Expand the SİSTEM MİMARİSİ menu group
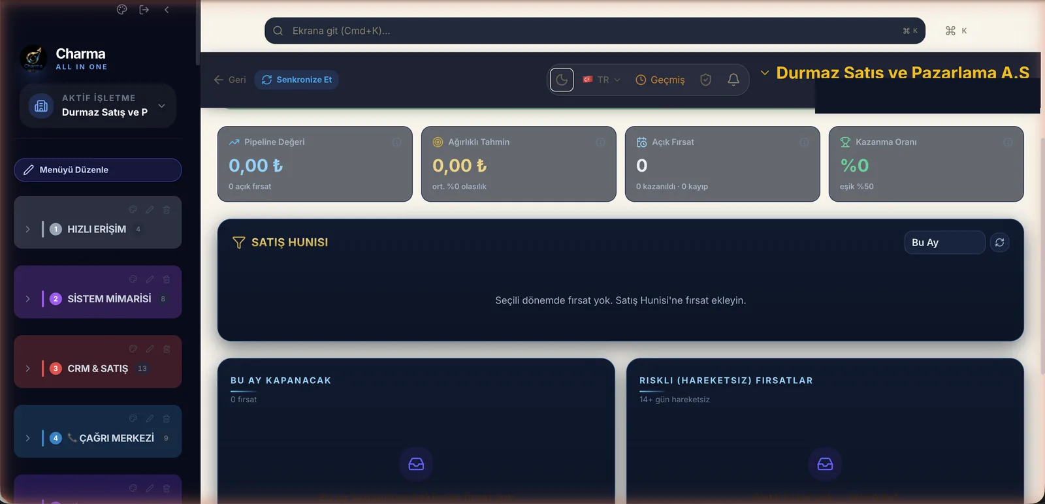Screen dimensions: 1045x504 click(x=27, y=299)
